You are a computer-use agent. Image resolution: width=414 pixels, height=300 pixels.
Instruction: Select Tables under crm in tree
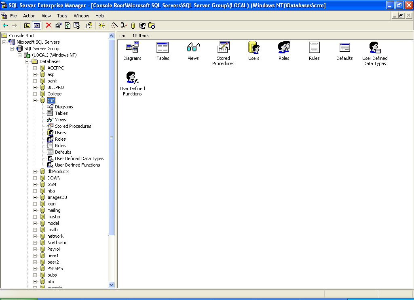pyautogui.click(x=61, y=113)
